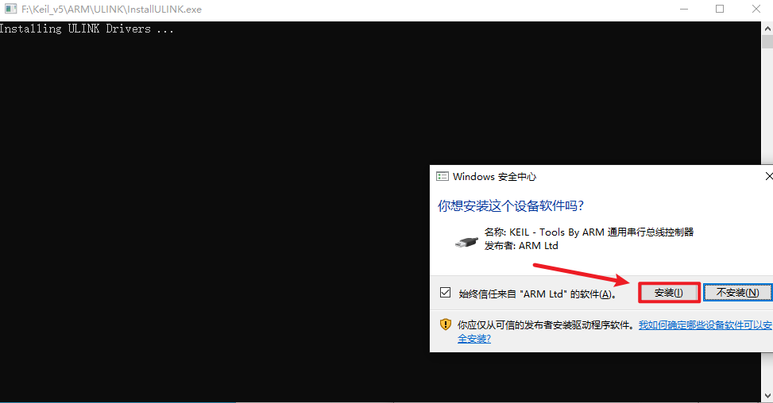Click the console scrollbar down arrow
This screenshot has height=403, width=773.
(767, 396)
